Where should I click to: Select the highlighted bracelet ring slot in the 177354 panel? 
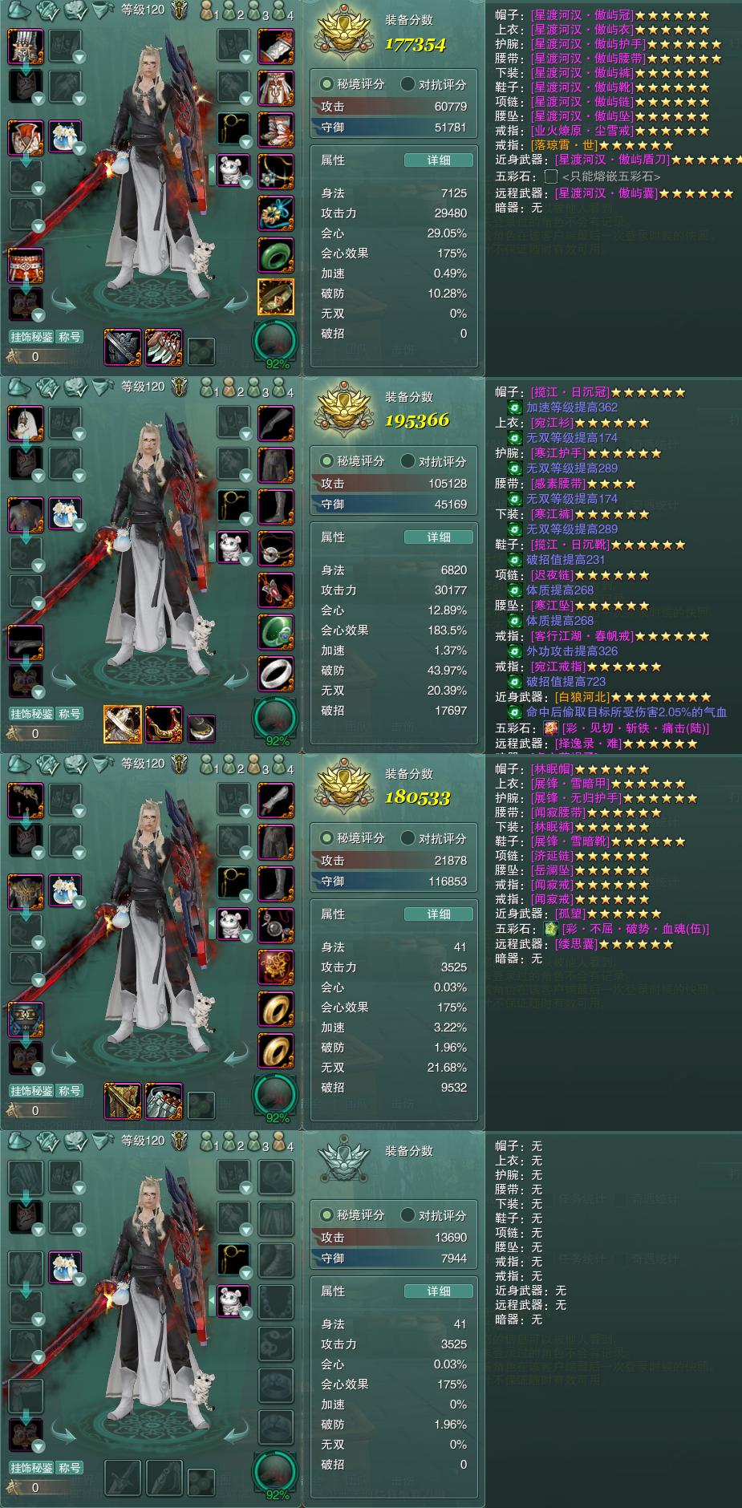(x=275, y=297)
